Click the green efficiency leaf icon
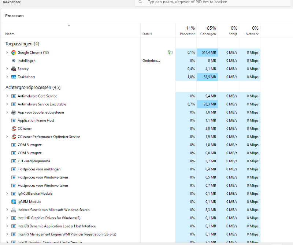Viewport: 293px width, 245px height. coord(170,53)
